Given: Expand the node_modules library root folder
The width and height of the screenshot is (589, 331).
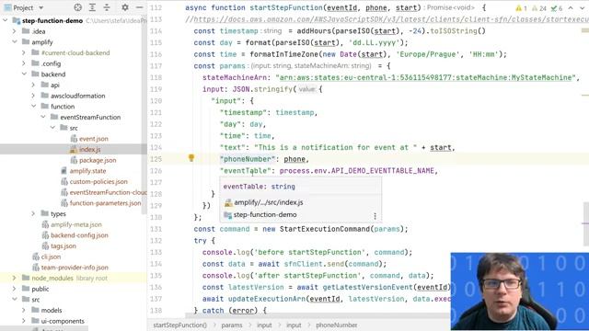Looking at the screenshot, I should (x=15, y=278).
